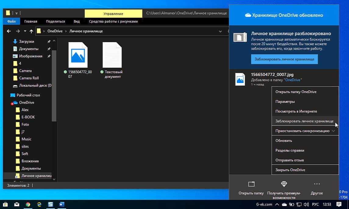Click the 'Открыть папку' folder icon
This screenshot has width=349, height=209.
pos(251,184)
